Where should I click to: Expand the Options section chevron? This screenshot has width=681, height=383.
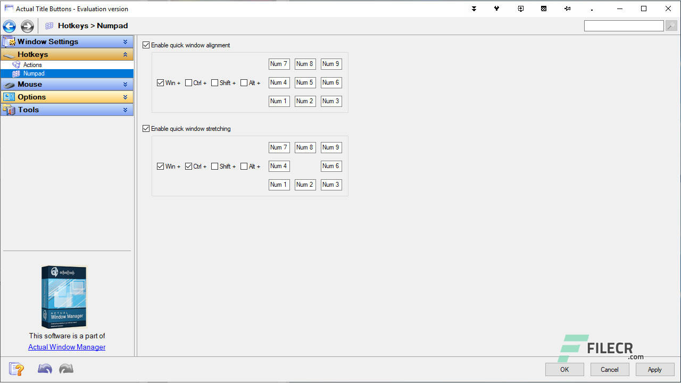[125, 97]
